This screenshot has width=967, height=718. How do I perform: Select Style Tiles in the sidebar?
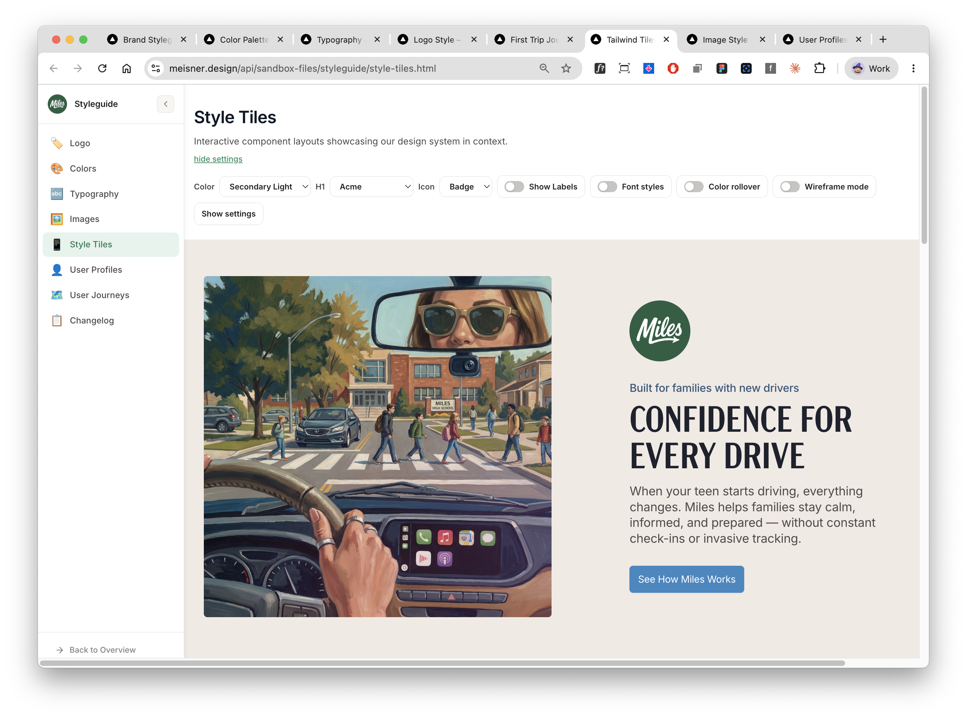111,245
